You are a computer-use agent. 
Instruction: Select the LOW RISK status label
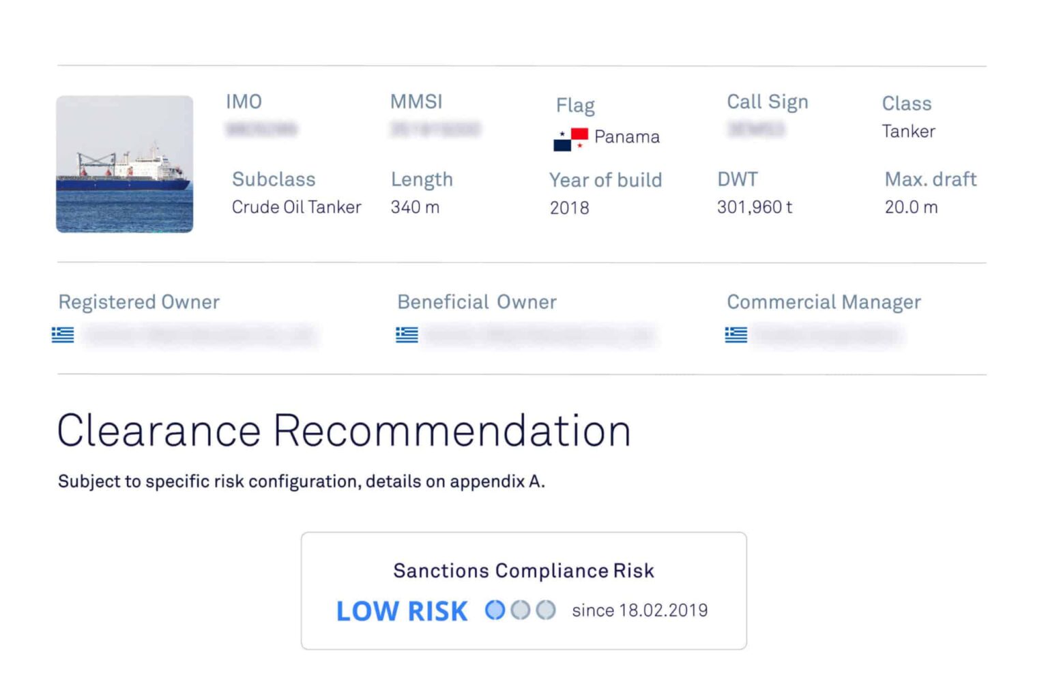coord(402,611)
